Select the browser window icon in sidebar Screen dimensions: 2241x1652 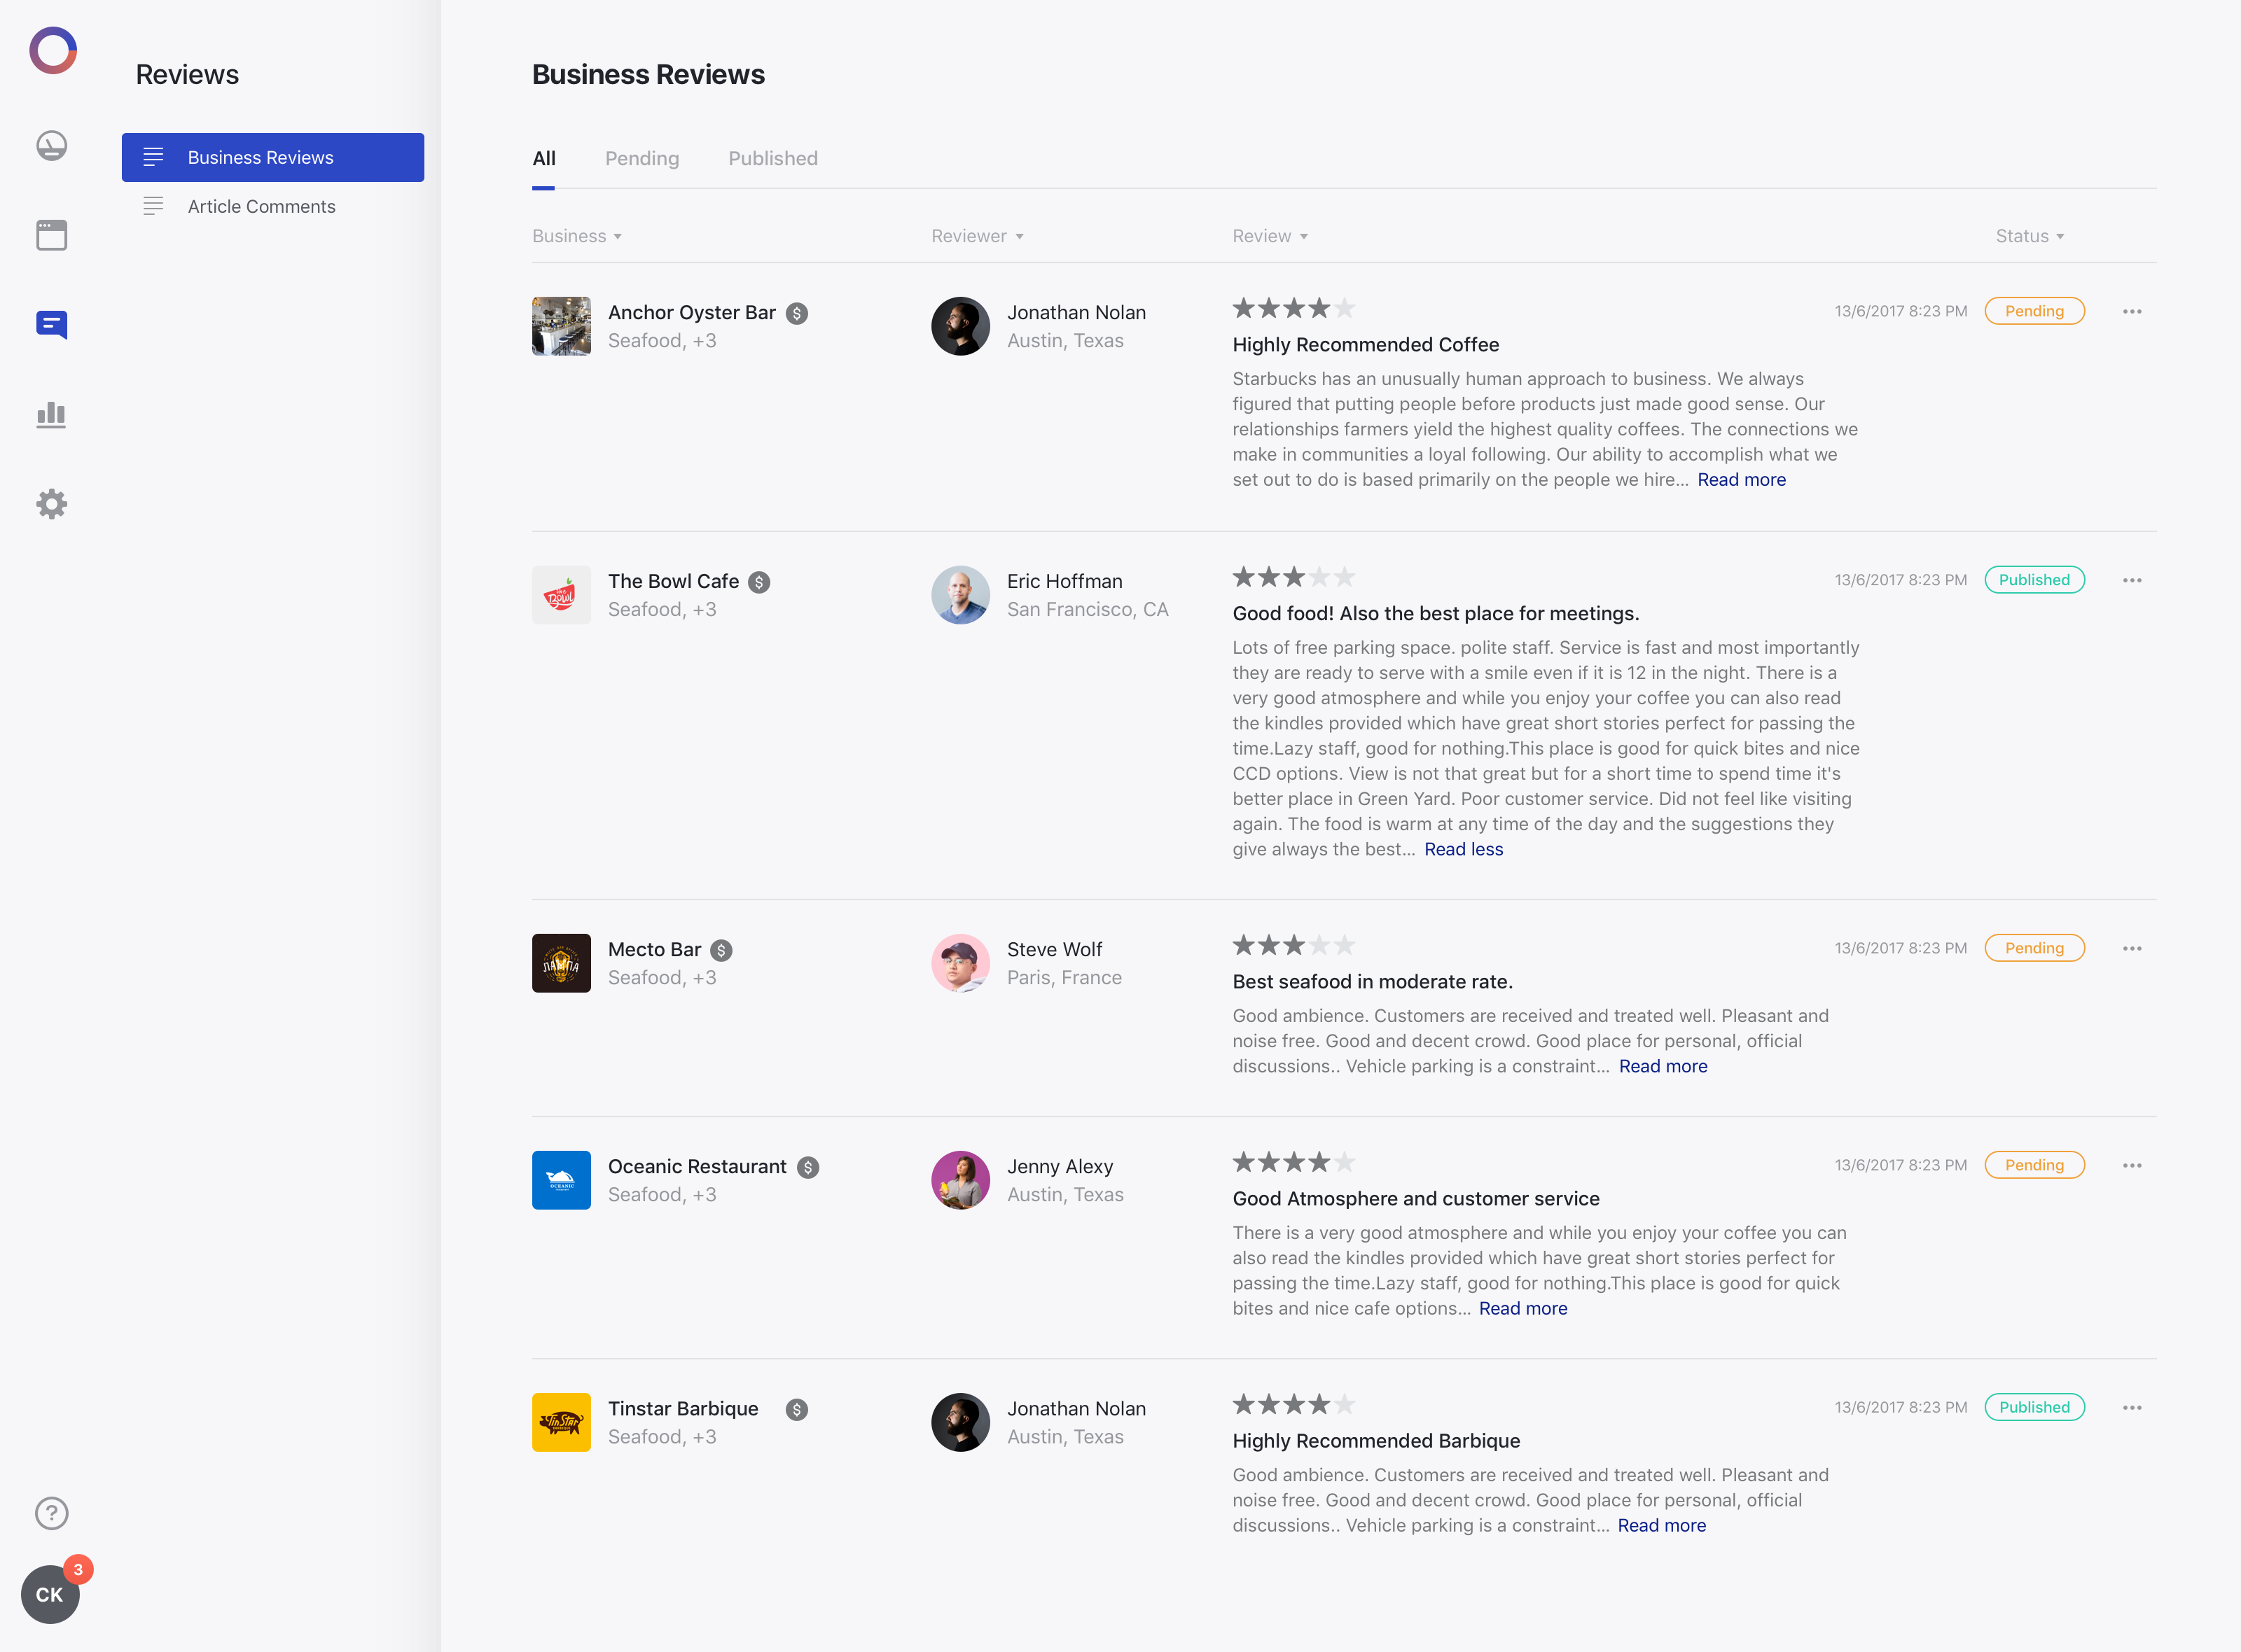[51, 234]
